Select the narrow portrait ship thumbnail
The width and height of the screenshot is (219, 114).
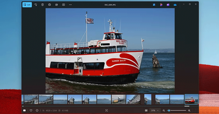pos(148,99)
